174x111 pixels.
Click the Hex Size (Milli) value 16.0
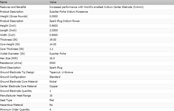click(x=52, y=58)
